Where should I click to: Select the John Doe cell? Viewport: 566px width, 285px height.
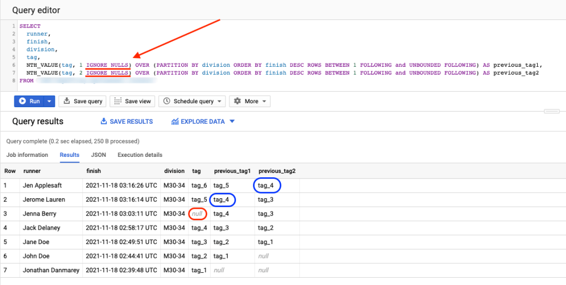coord(51,256)
